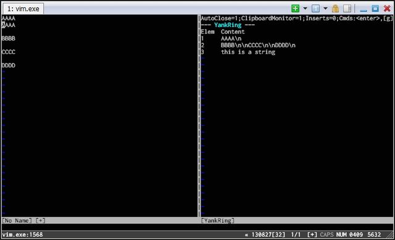This screenshot has width=395, height=240.
Task: Select the "1: vim.exe" tab
Action: pos(23,9)
